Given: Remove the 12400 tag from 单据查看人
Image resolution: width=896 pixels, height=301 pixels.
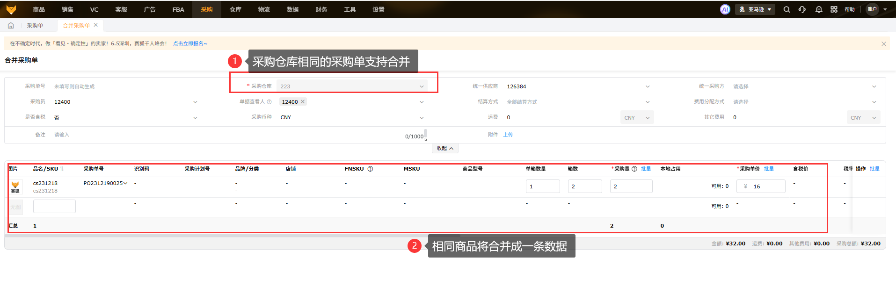Looking at the screenshot, I should tap(303, 102).
